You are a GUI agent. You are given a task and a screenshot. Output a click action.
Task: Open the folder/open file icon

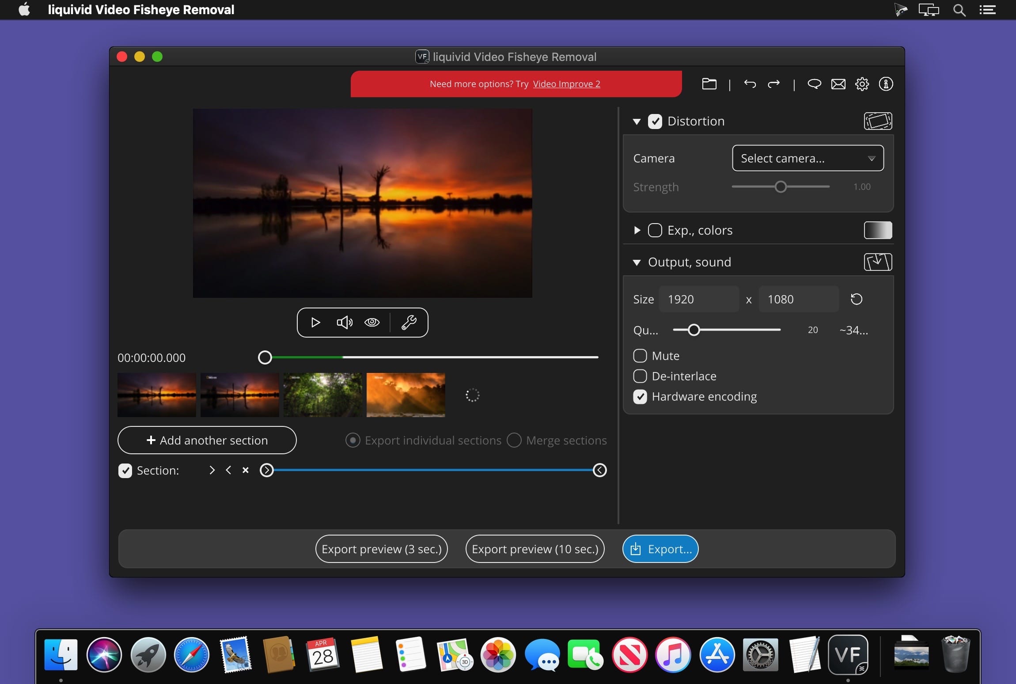(x=709, y=83)
